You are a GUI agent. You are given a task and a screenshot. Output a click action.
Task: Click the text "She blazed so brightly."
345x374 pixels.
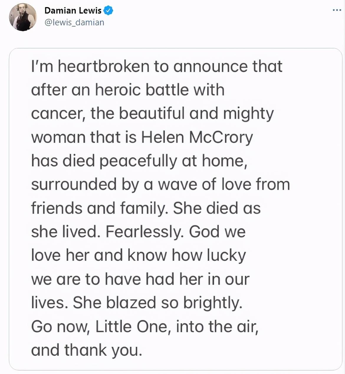pyautogui.click(x=157, y=303)
